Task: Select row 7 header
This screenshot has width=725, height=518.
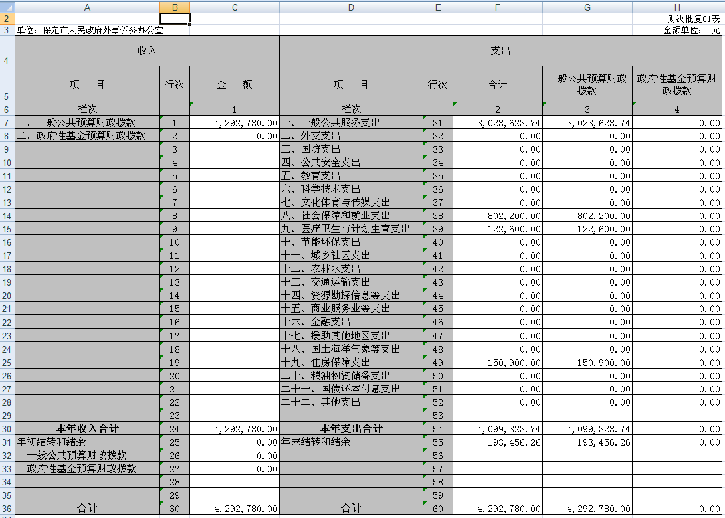Action: click(7, 123)
